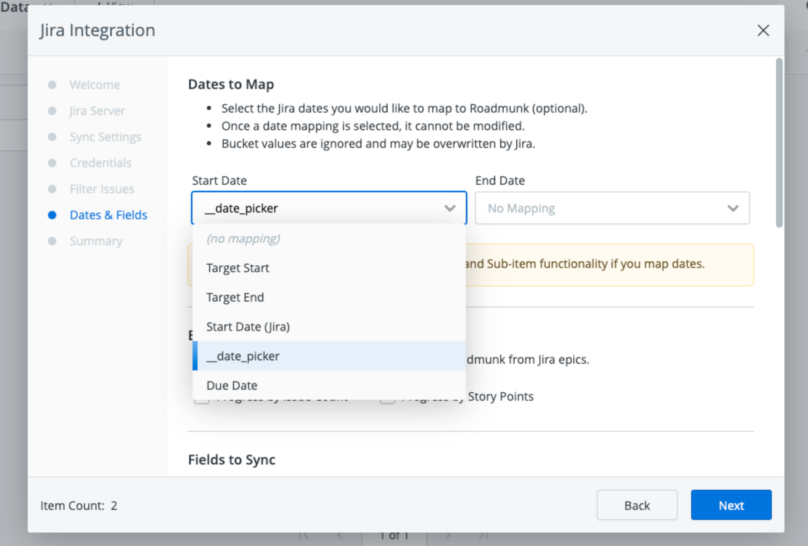
Task: Select the highlighted __date_picker option
Action: pos(329,356)
